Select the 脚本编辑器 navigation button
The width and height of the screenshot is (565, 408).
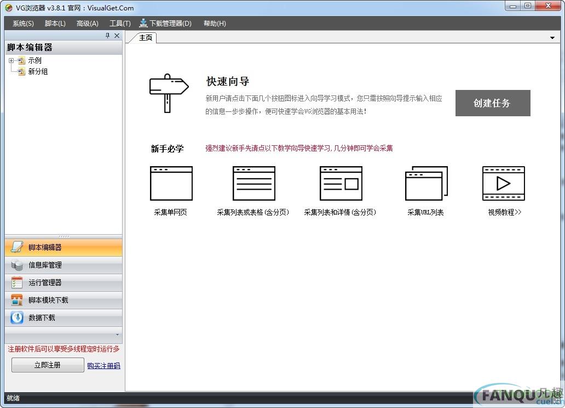tap(64, 247)
